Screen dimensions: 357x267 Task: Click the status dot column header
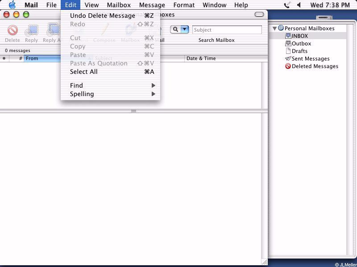point(4,58)
